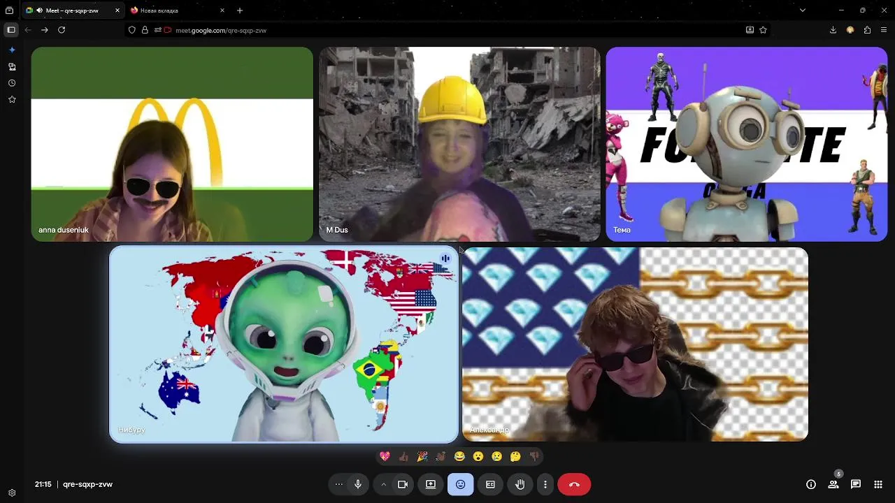895x503 pixels.
Task: Open the browser profile avatar
Action: (x=850, y=30)
